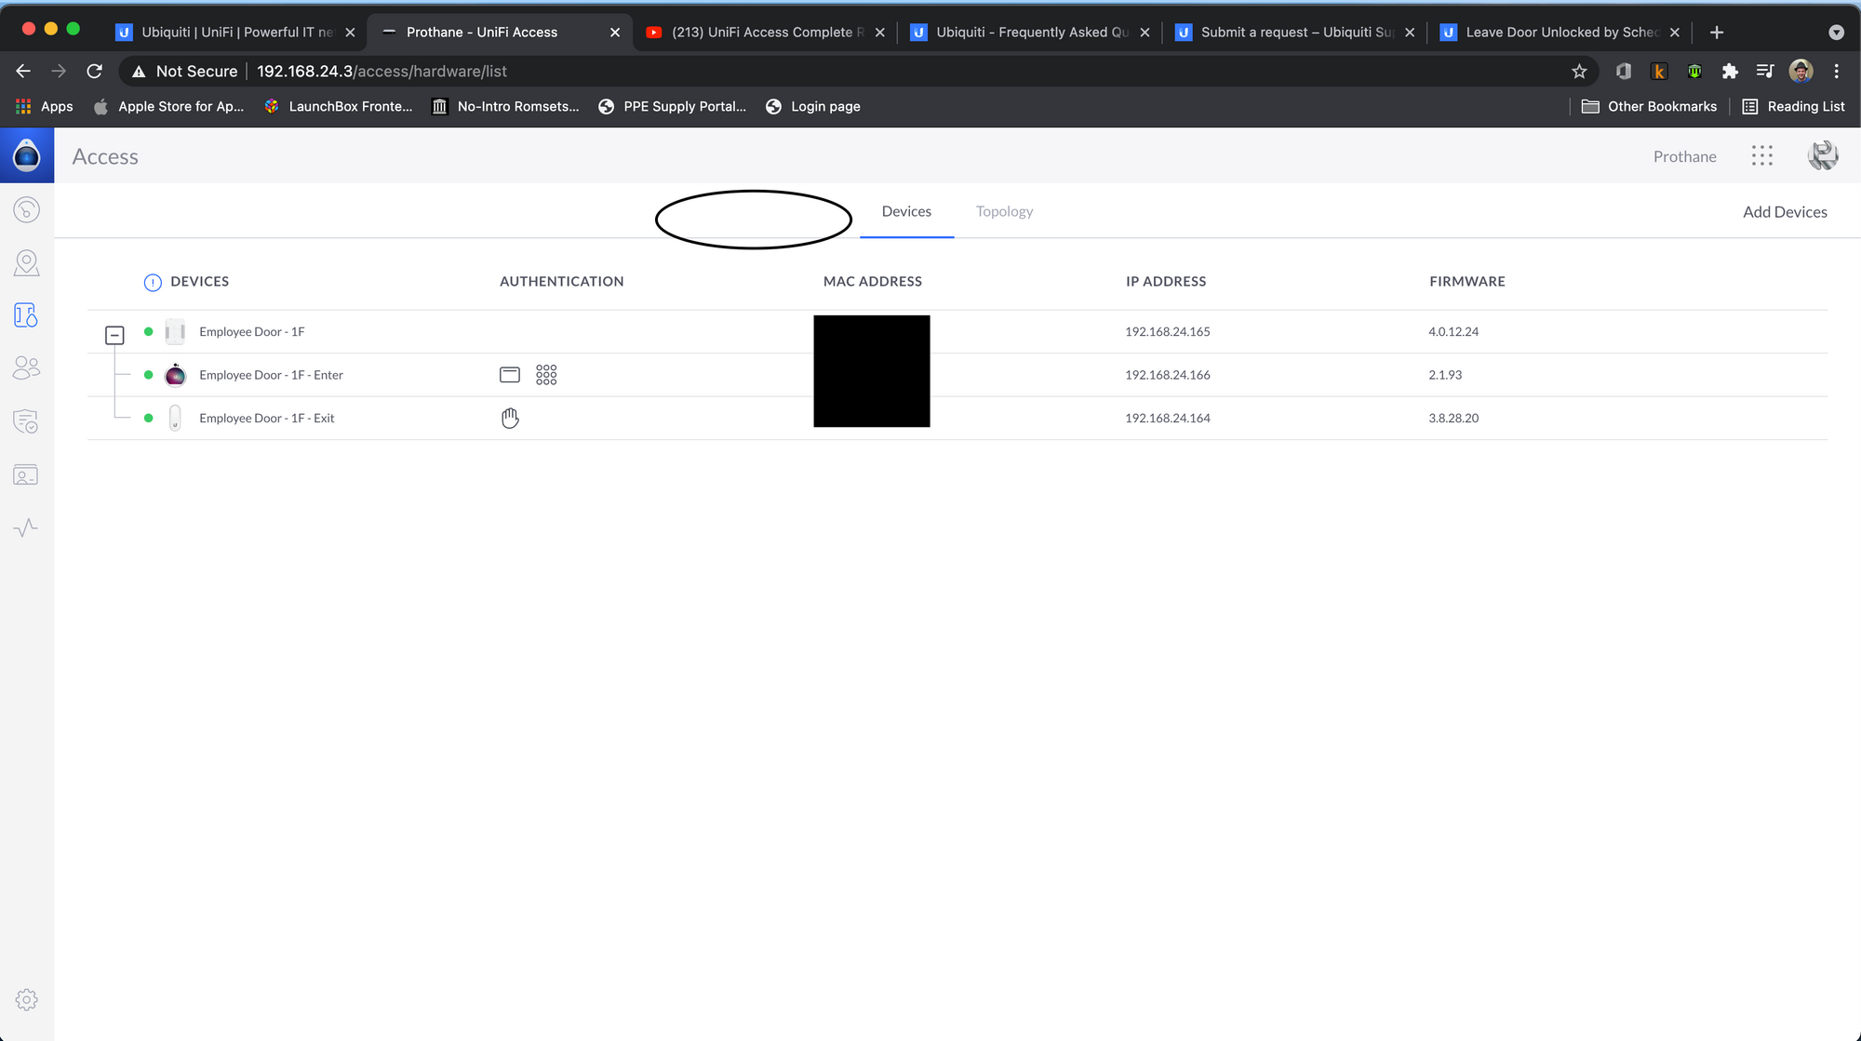
Task: Select the Devices tab
Action: tap(906, 211)
